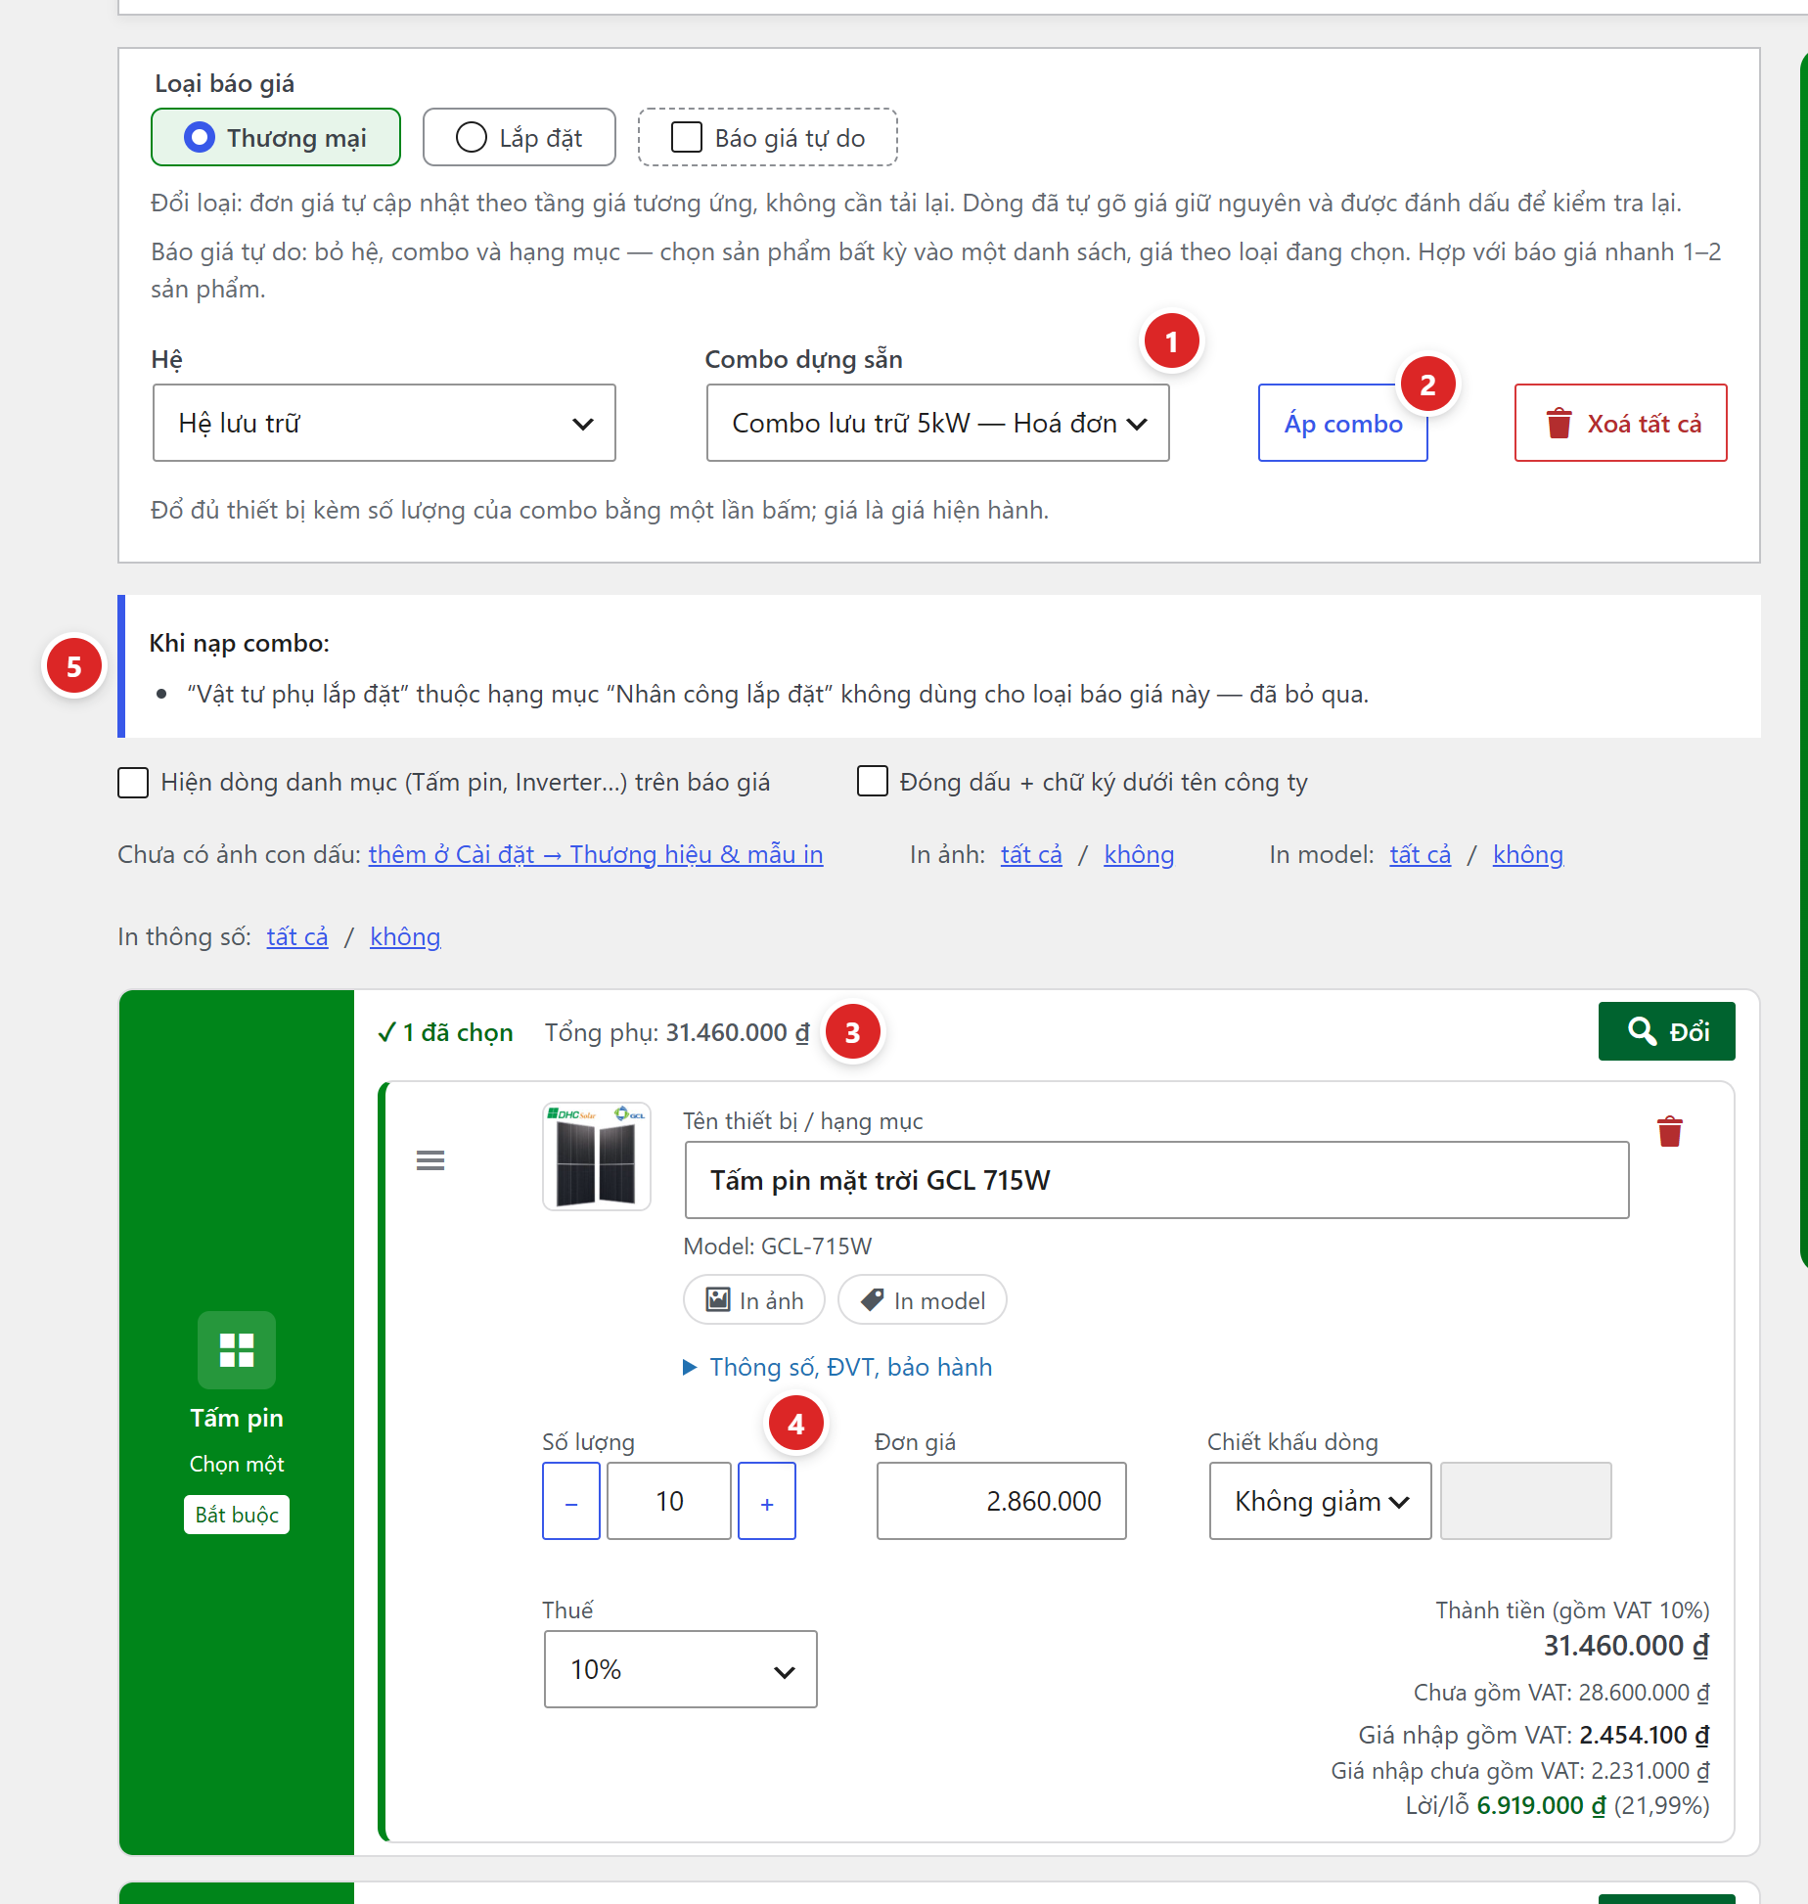Click the "1 đã chọn" status text
The width and height of the screenshot is (1808, 1904).
click(x=445, y=1032)
